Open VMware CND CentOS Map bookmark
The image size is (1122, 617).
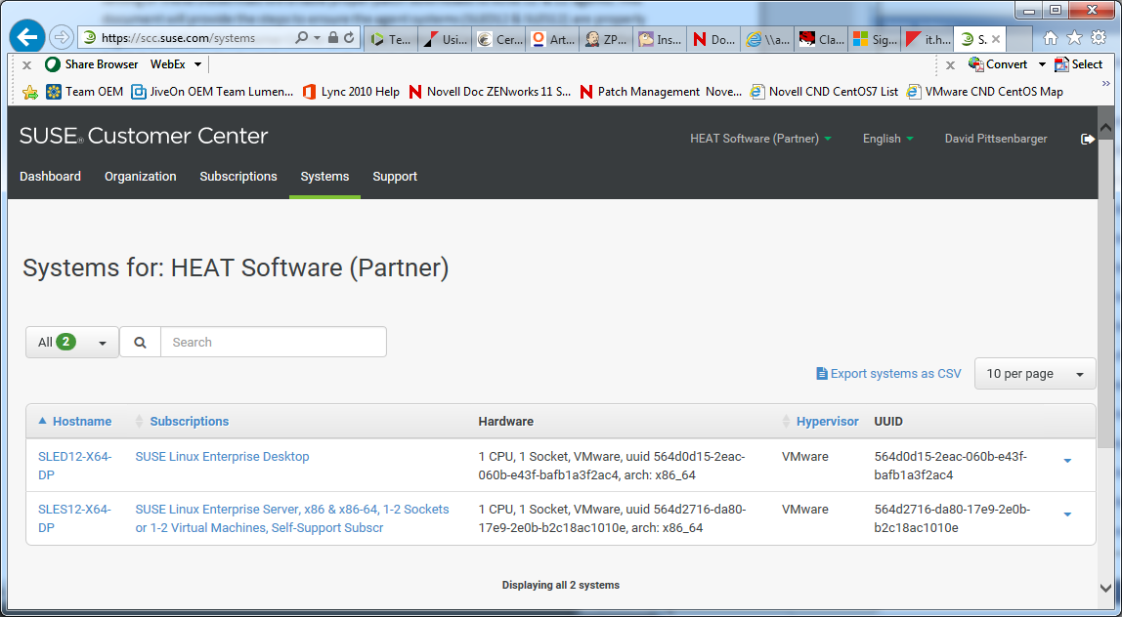tap(984, 92)
